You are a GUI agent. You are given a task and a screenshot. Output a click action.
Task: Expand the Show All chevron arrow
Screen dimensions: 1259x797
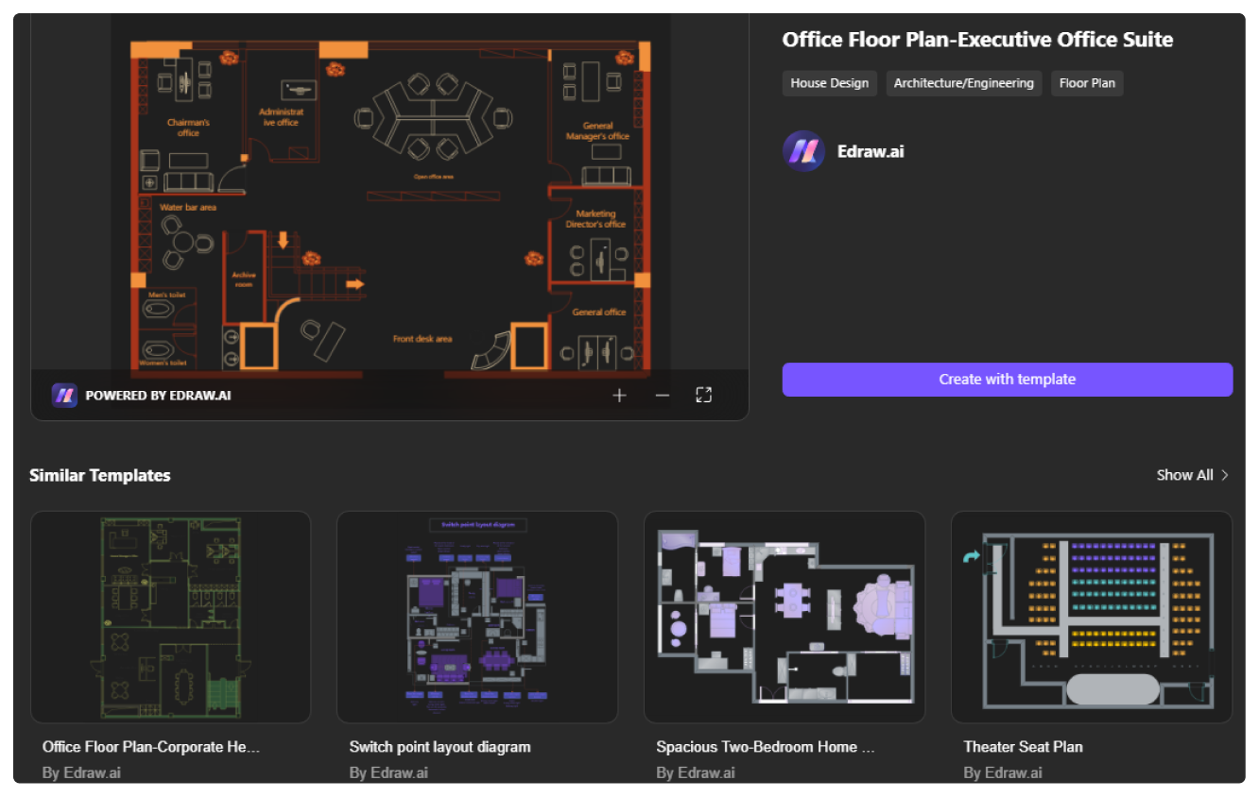1225,475
